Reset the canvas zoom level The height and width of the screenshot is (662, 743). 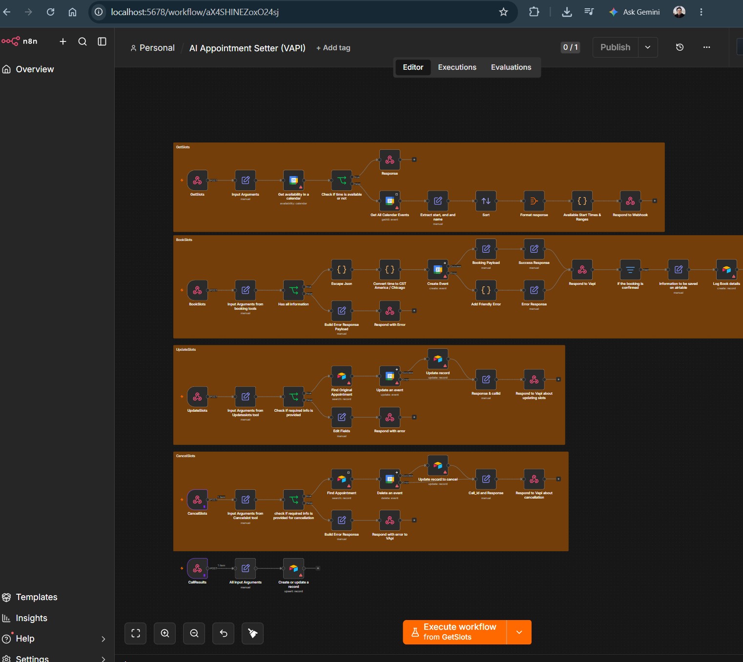(224, 633)
